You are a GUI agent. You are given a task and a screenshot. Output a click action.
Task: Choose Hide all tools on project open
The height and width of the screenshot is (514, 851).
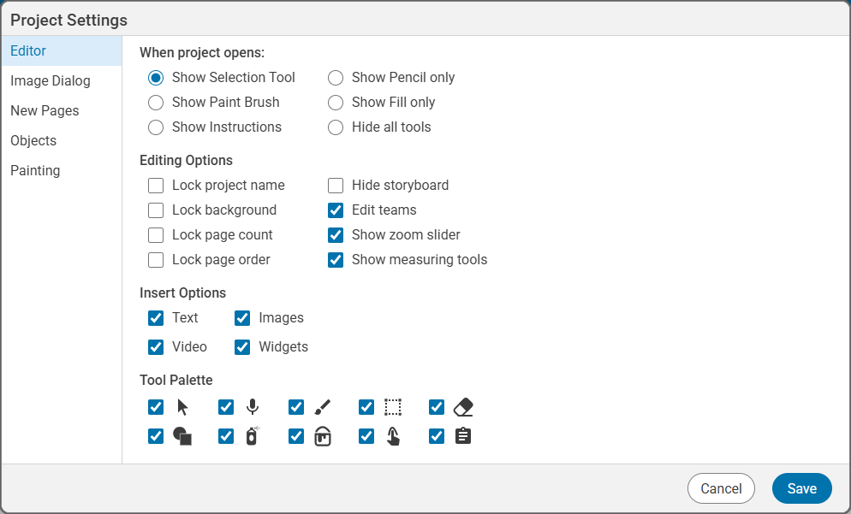(335, 127)
